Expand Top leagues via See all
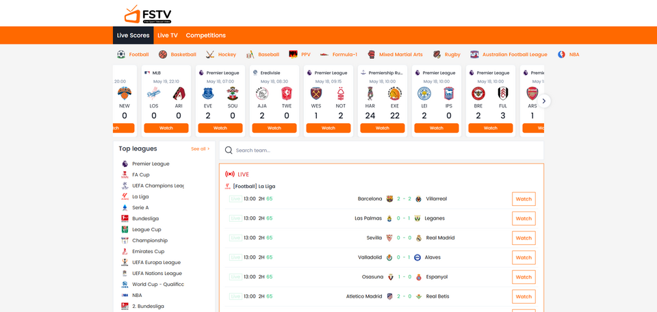Screen dimensions: 657x312 [x=201, y=148]
